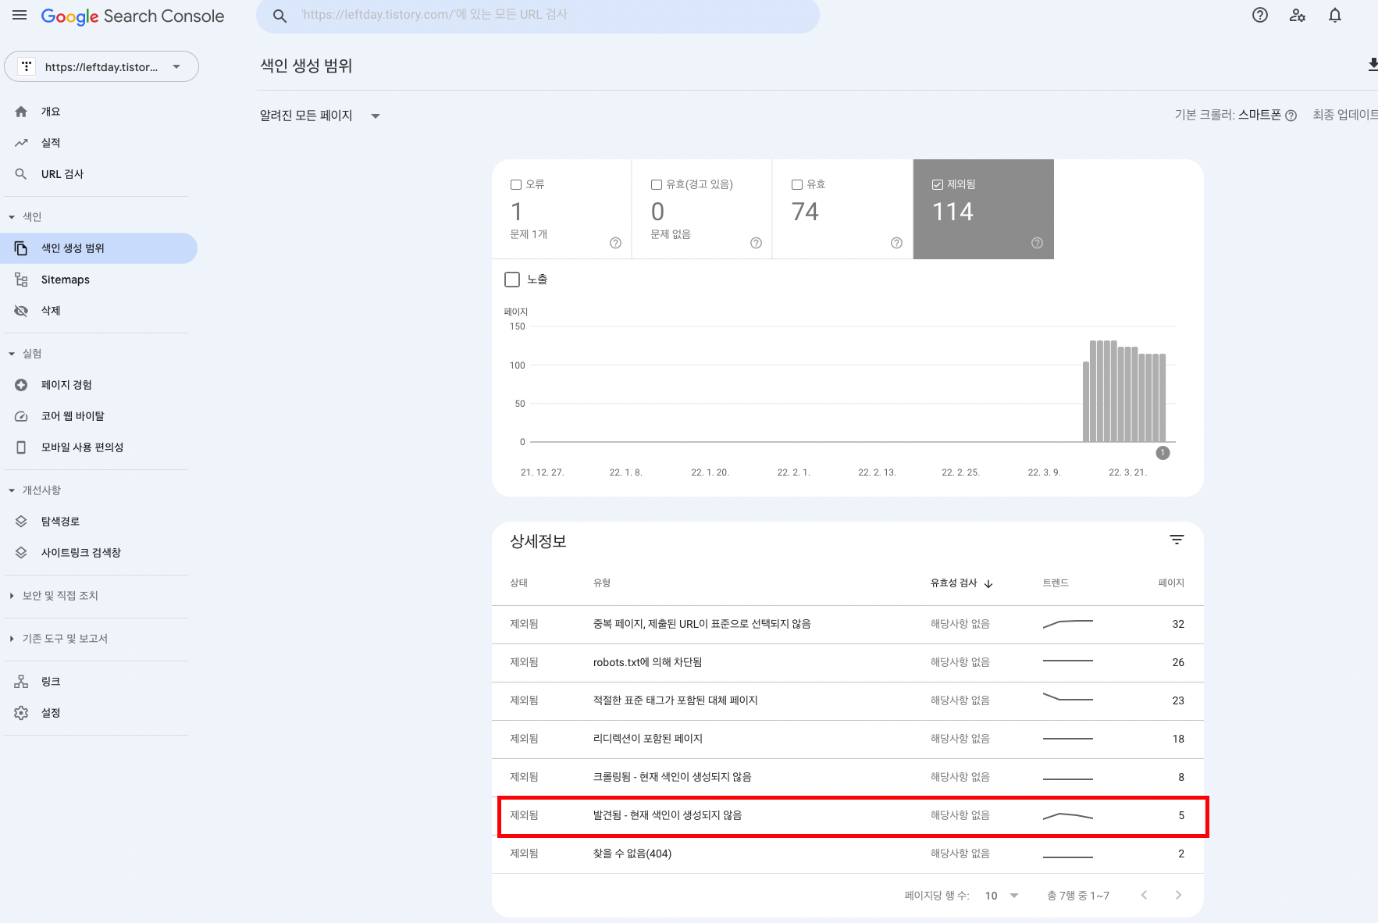Image resolution: width=1378 pixels, height=923 pixels.
Task: Toggle the 유효 checkbox
Action: (x=797, y=184)
